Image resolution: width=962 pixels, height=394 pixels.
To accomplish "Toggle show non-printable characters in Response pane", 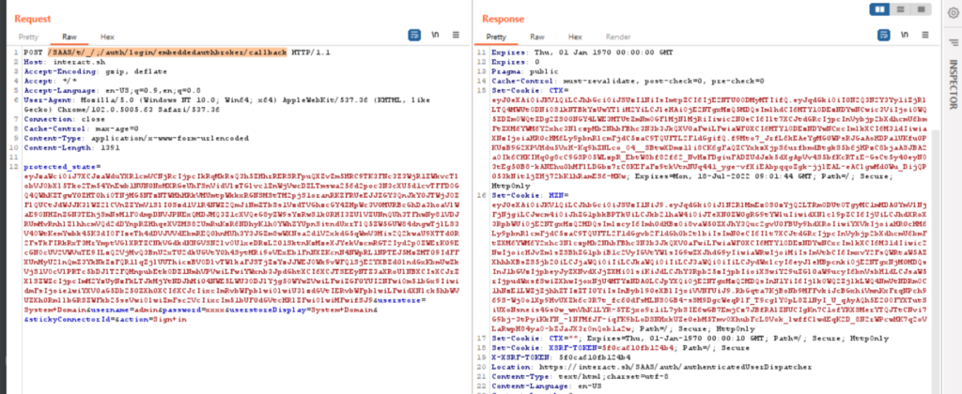I will coord(905,36).
